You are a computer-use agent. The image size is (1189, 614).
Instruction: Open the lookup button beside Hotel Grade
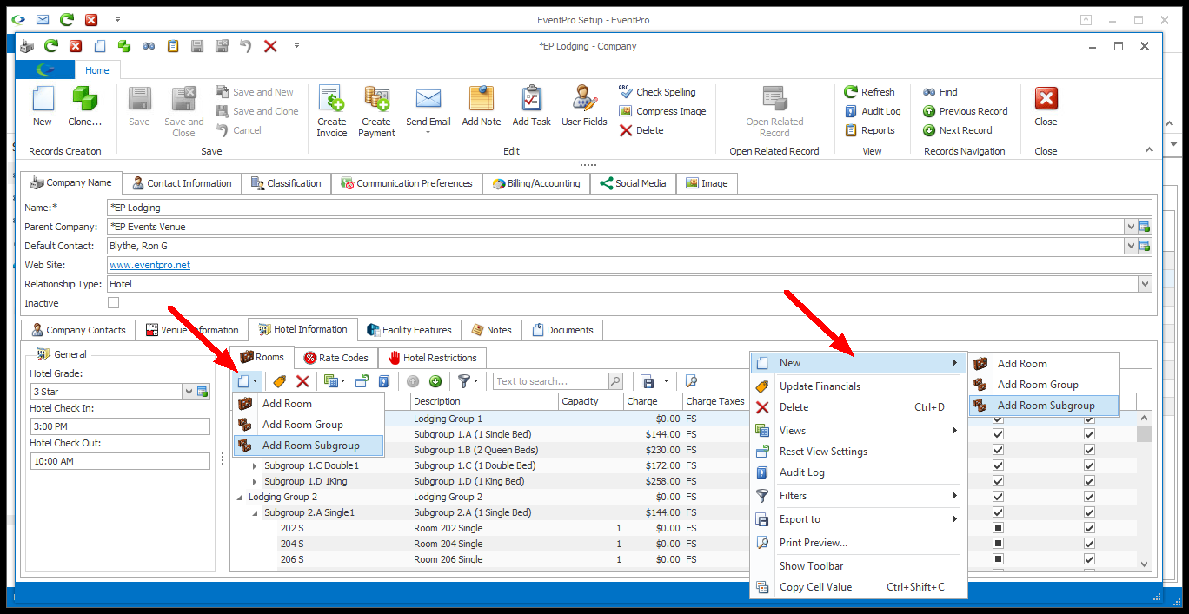click(203, 392)
